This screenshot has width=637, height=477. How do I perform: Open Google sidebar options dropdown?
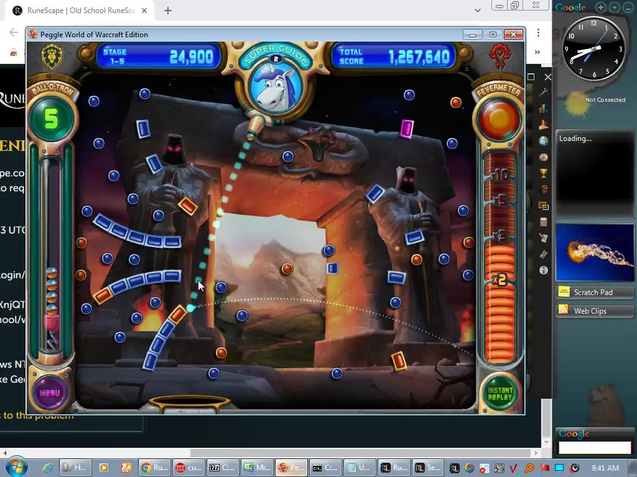(x=615, y=7)
